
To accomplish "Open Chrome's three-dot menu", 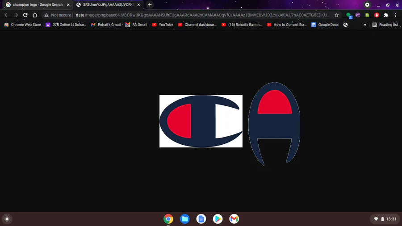I will click(x=396, y=15).
